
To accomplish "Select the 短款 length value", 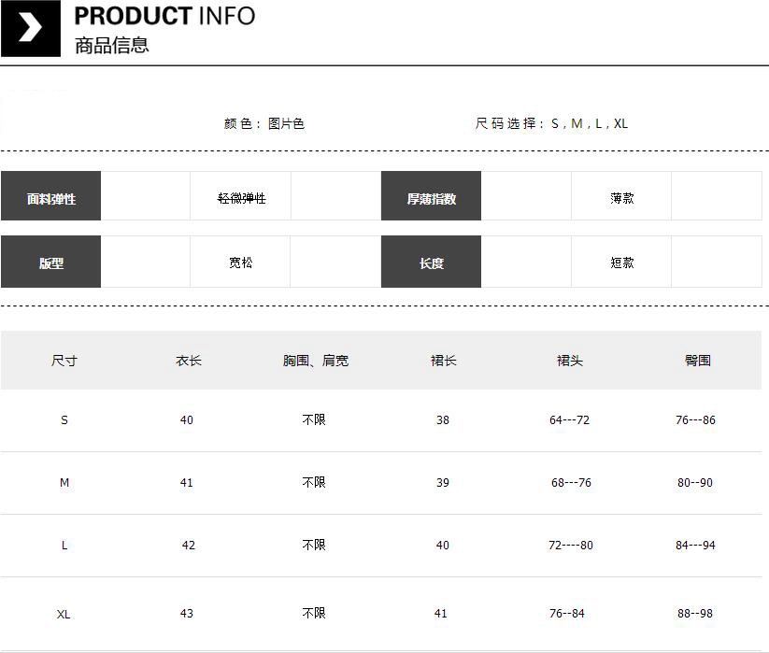I will (621, 263).
